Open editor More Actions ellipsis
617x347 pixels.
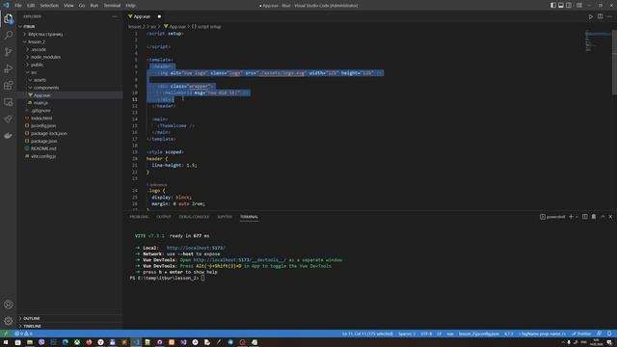(x=609, y=16)
